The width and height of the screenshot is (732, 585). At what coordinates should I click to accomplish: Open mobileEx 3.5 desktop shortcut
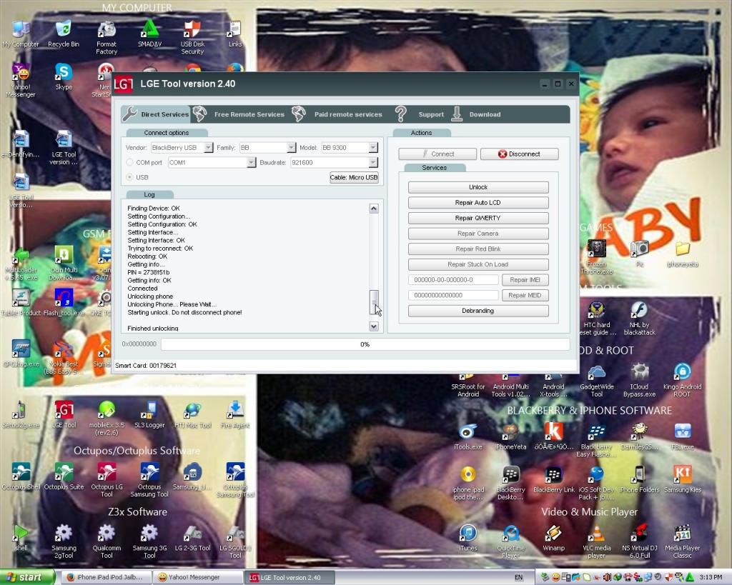point(107,418)
